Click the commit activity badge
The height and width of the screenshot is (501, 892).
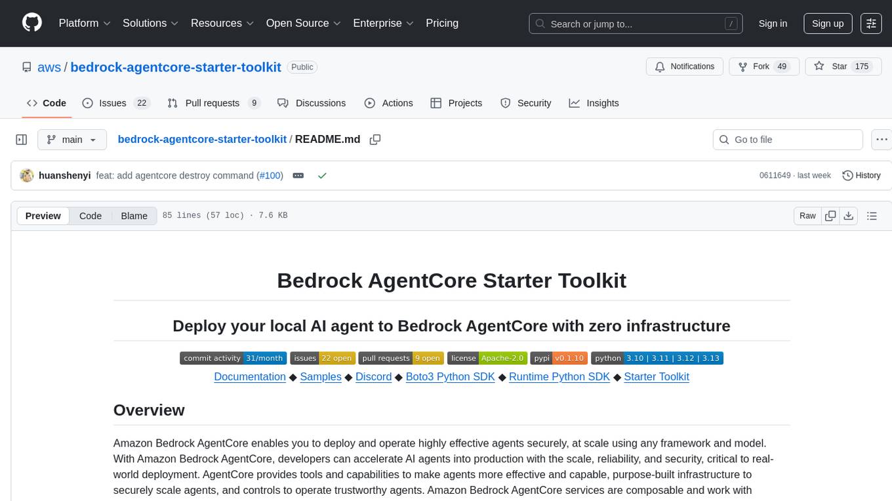tap(233, 358)
